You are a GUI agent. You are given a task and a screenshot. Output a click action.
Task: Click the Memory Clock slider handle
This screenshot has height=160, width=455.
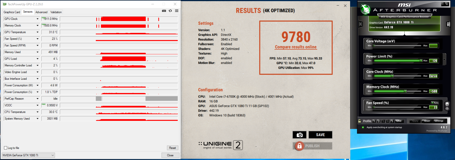pos(406,91)
